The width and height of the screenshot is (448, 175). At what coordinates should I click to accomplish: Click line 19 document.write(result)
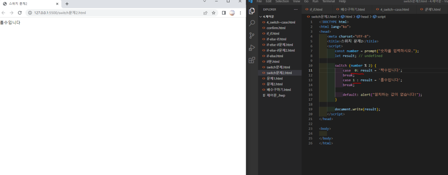tap(358, 109)
